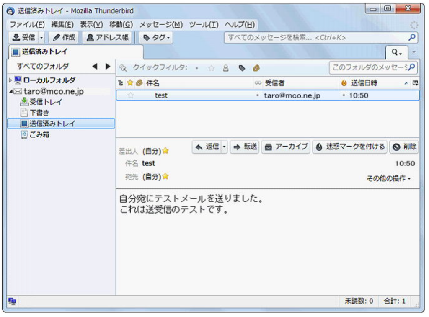Forward message with 転送 button
The width and height of the screenshot is (429, 317).
tap(245, 147)
